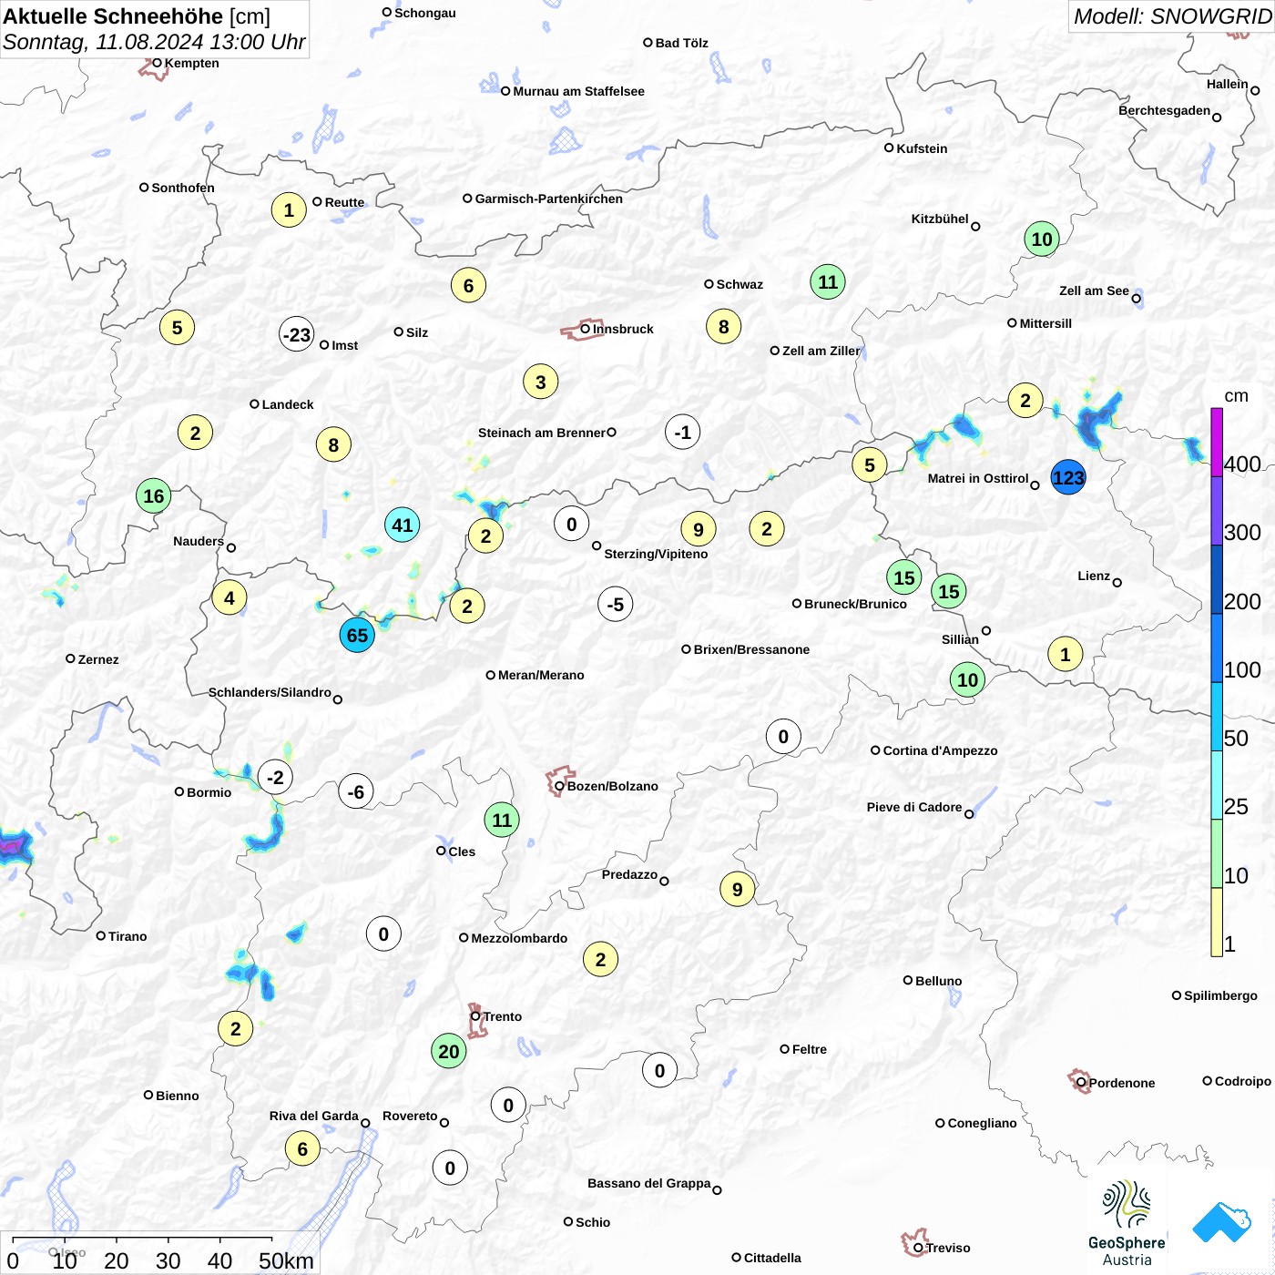Click the Kitzbühel town label
Screen dimensions: 1275x1275
coord(940,219)
